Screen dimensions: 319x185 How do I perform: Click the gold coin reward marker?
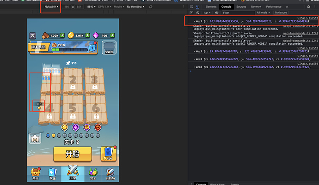click(64, 127)
